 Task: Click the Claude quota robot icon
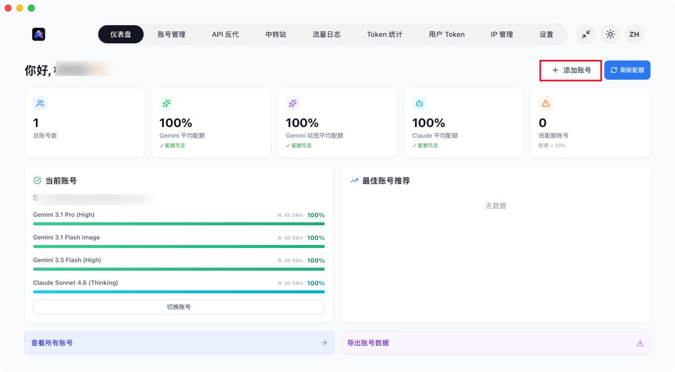pos(419,103)
